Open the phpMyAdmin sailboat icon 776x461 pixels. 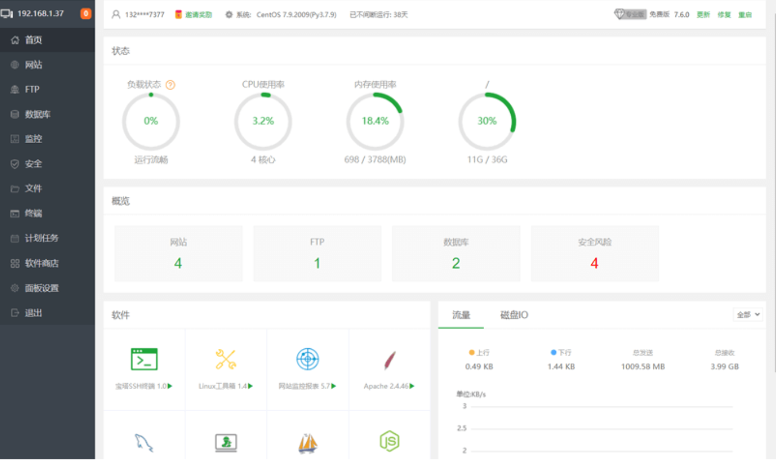click(307, 442)
